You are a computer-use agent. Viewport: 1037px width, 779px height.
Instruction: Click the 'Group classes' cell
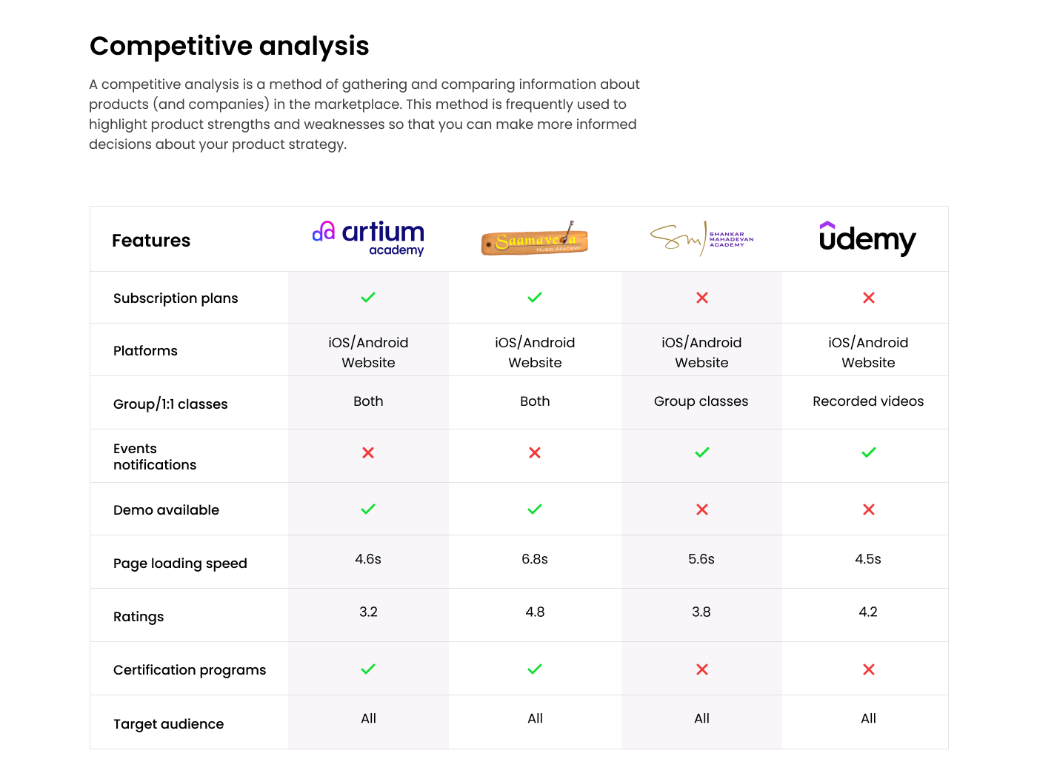701,401
